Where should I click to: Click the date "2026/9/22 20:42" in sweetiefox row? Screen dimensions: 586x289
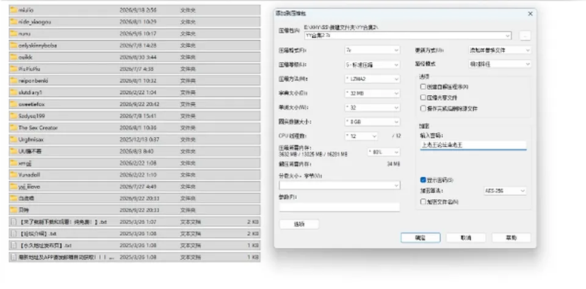(x=139, y=104)
